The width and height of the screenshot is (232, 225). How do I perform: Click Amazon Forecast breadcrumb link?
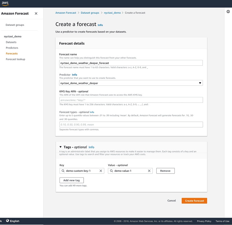pos(66,13)
